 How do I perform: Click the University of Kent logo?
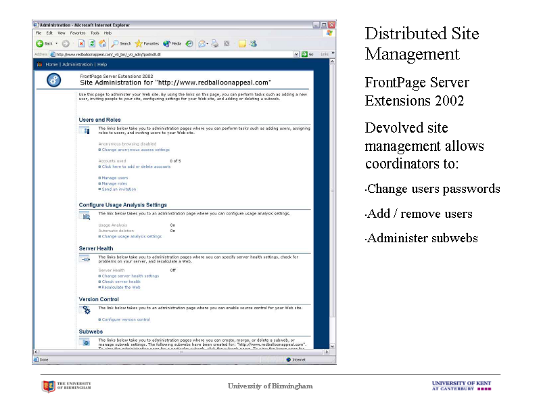461,386
